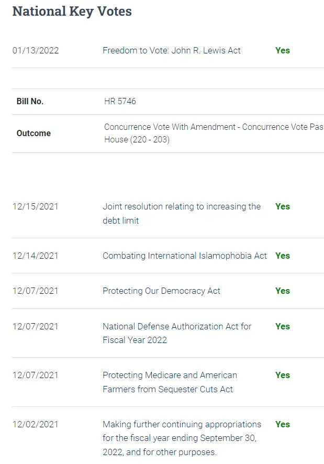The height and width of the screenshot is (464, 324).
Task: Open the further continuing appropriations bill link
Action: point(182,438)
